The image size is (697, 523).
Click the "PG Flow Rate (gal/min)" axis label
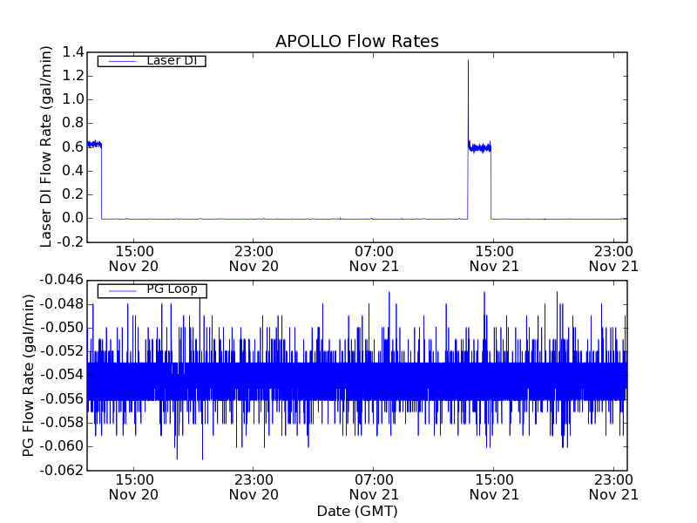point(29,375)
